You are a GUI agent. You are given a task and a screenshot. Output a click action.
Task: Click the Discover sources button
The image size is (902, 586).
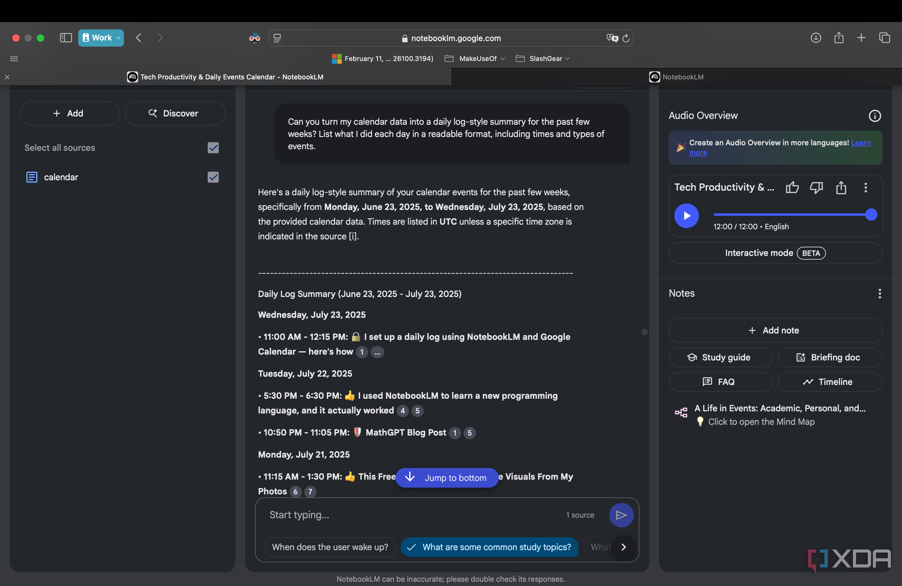tap(175, 113)
